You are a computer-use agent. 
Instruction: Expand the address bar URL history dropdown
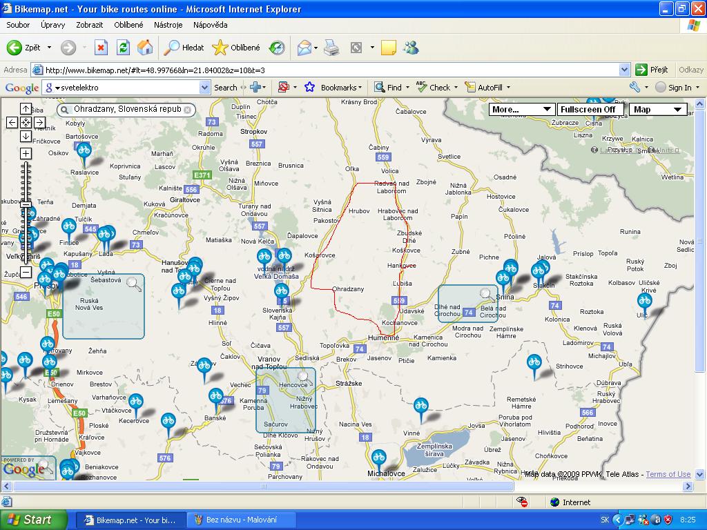pyautogui.click(x=624, y=70)
